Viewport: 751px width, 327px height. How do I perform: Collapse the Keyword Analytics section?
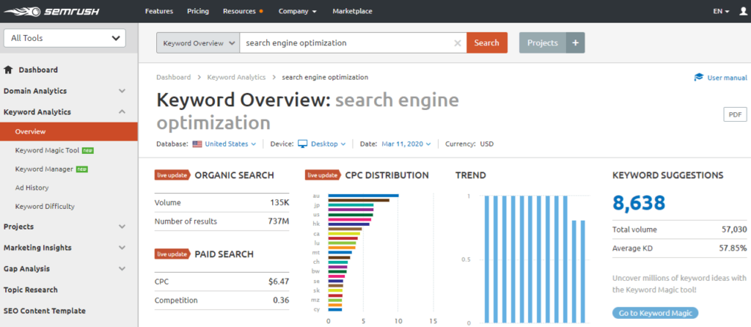coord(122,112)
